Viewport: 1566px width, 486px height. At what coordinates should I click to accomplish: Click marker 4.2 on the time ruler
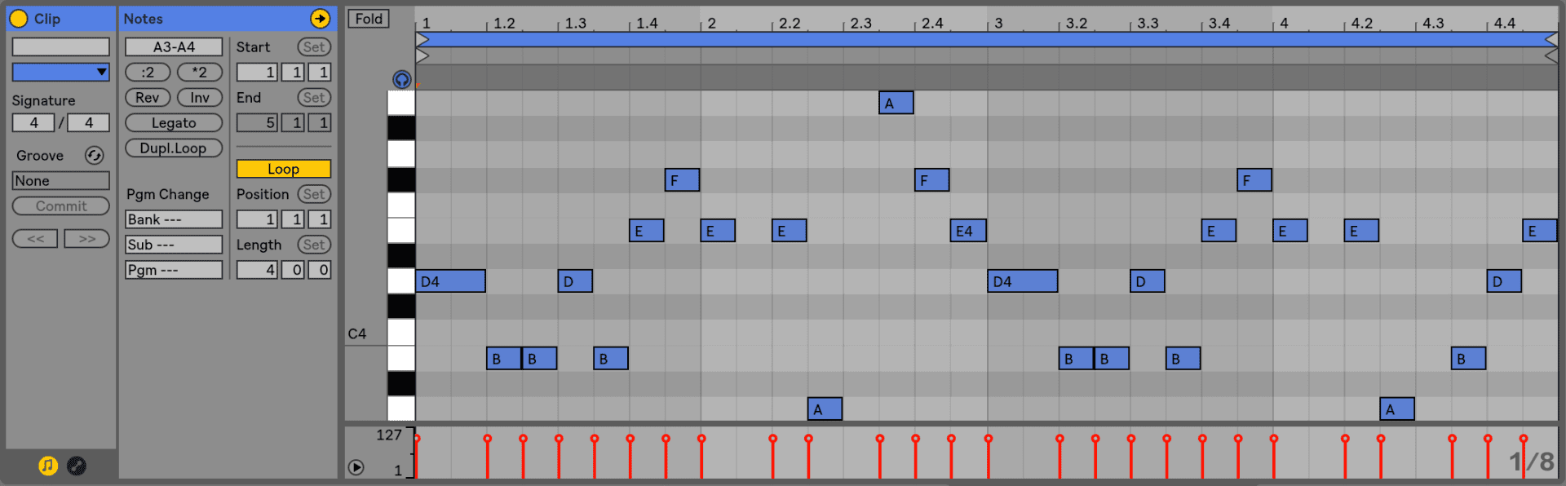[x=1361, y=23]
